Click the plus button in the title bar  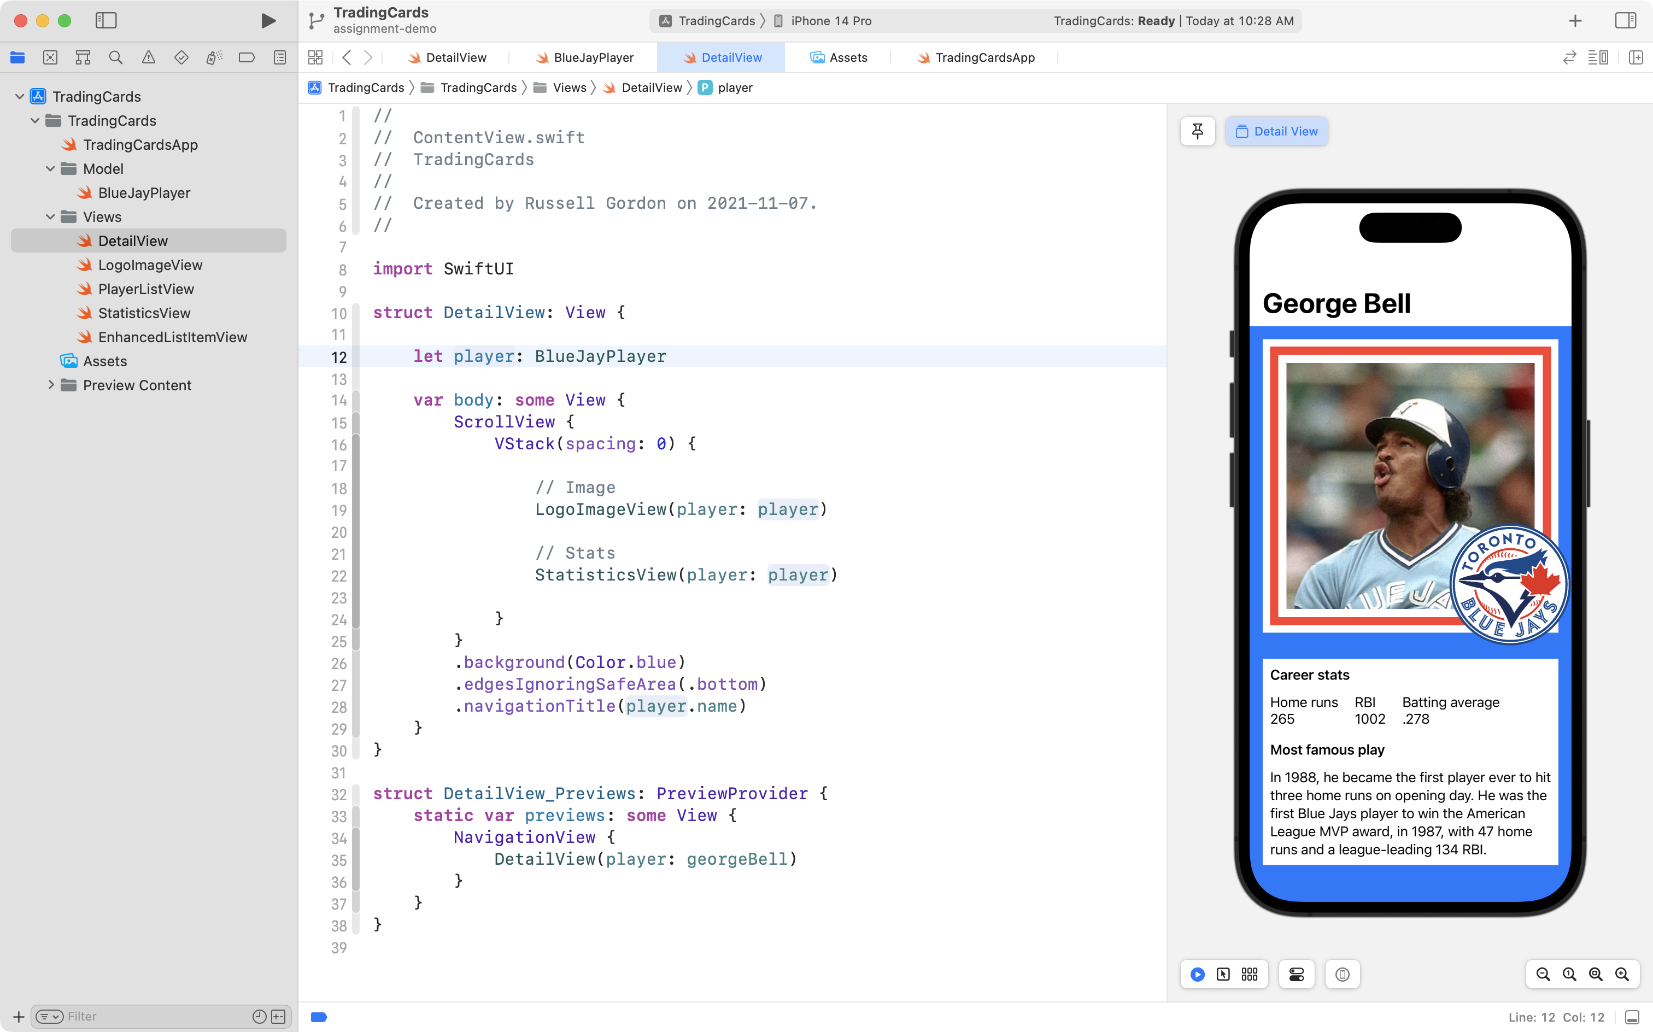[1575, 20]
